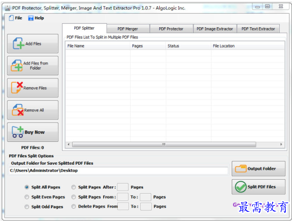The width and height of the screenshot is (292, 221).
Task: Click the Split PDF Files button label
Action: [262, 187]
